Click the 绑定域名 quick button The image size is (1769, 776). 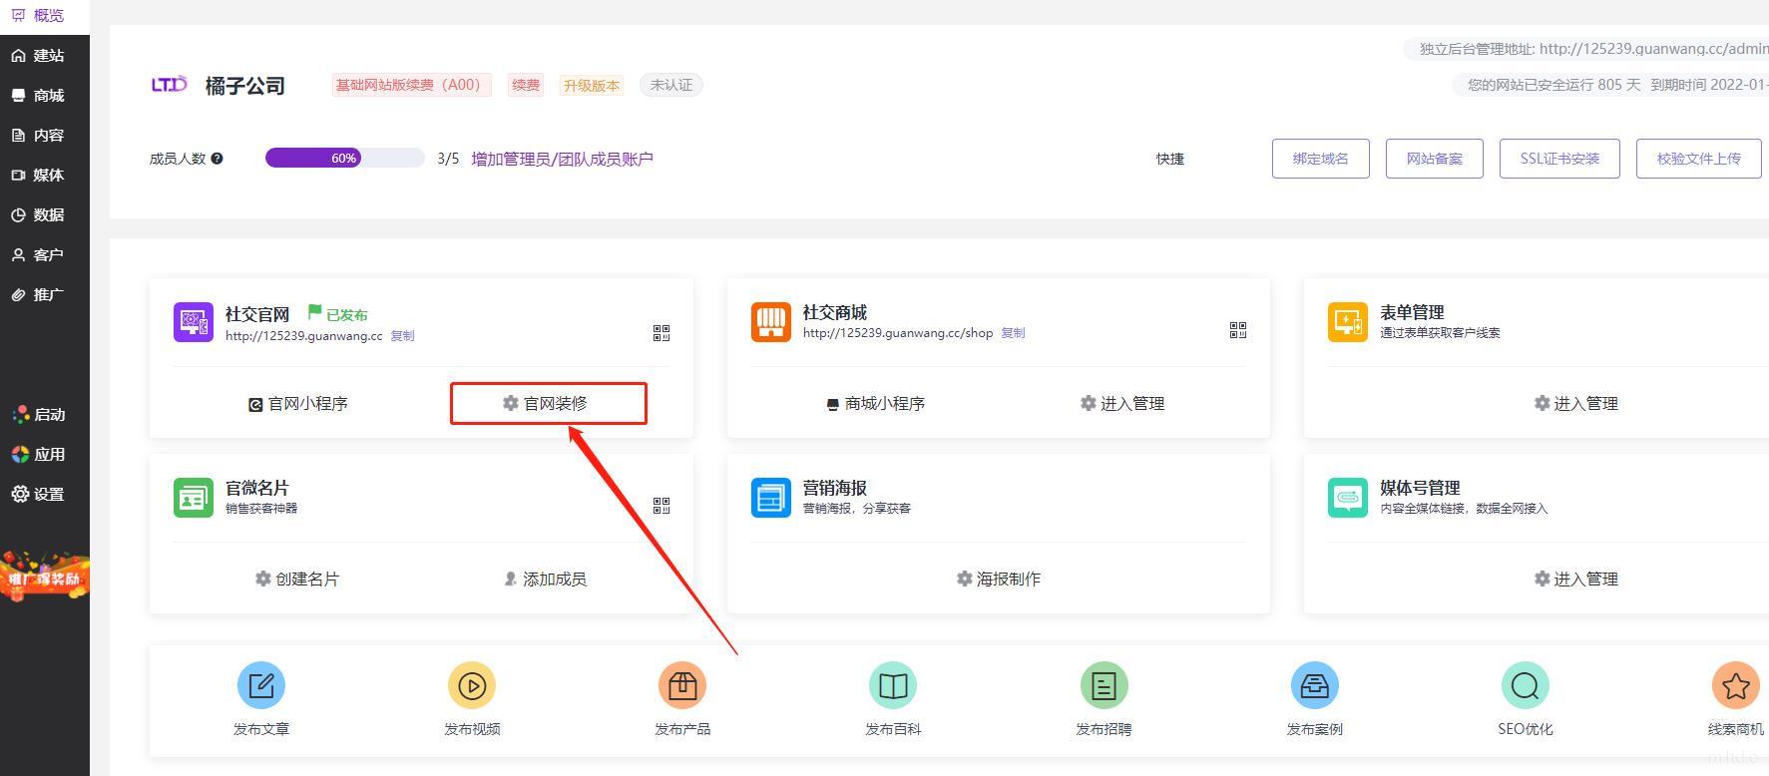pos(1320,159)
